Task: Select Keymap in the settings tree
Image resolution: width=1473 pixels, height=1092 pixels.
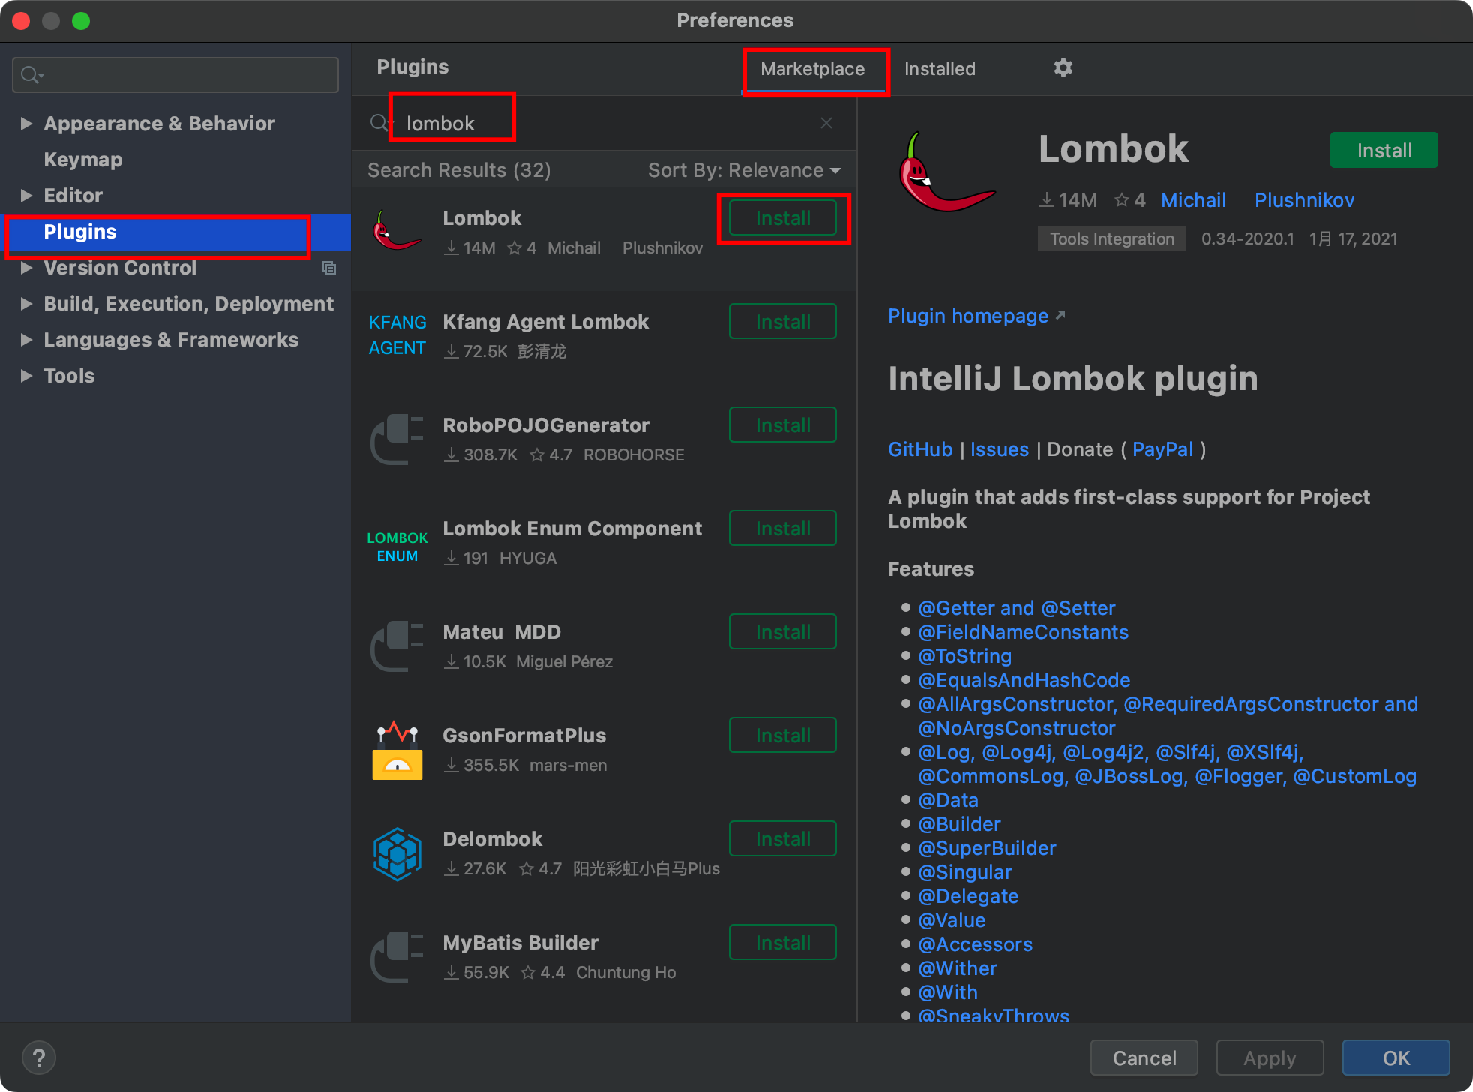Action: point(82,160)
